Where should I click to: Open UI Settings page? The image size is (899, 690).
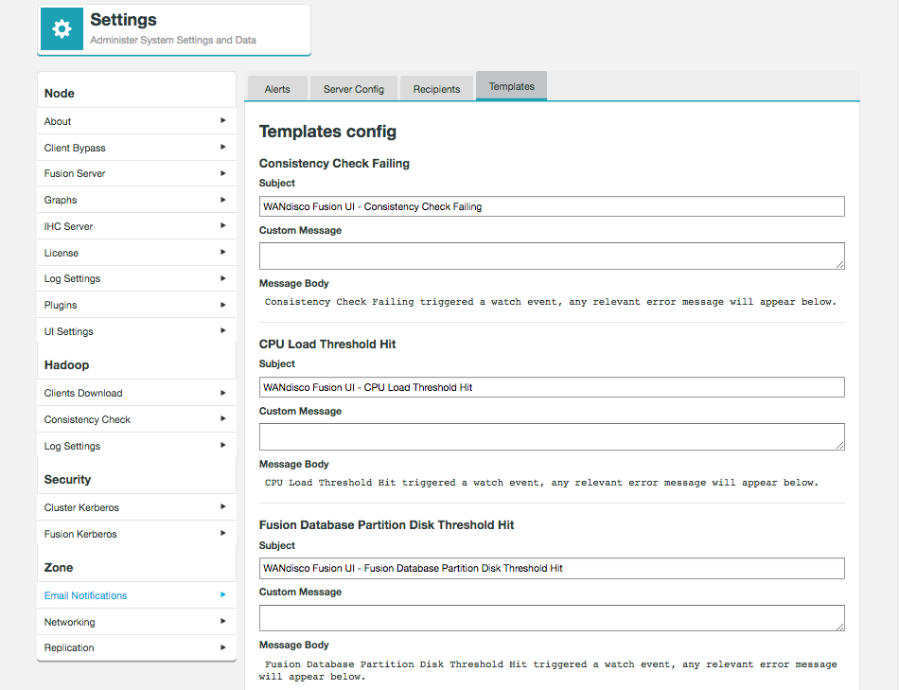(136, 331)
